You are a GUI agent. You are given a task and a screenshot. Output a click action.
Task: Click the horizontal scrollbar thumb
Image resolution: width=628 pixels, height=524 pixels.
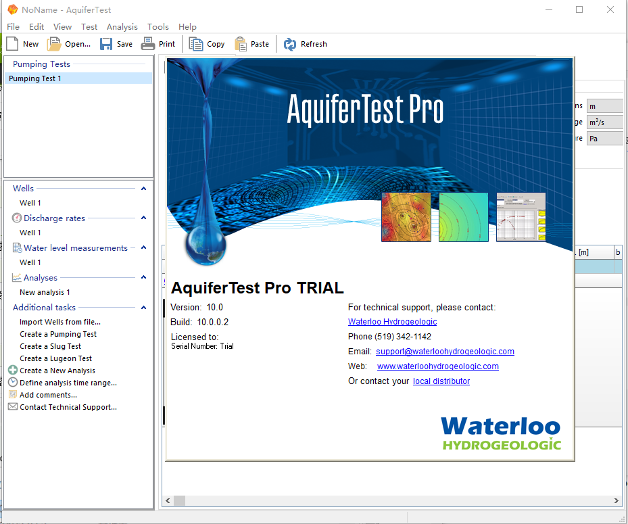[x=179, y=500]
